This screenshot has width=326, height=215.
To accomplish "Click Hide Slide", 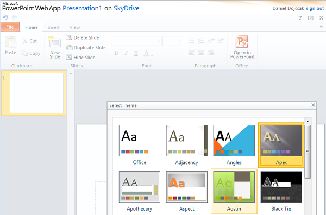I will pos(80,58).
